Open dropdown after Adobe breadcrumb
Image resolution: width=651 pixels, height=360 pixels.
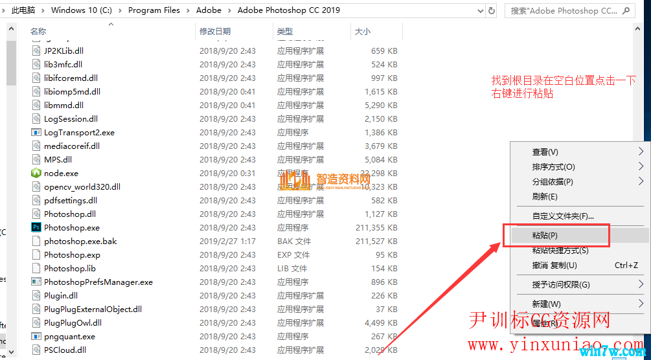229,10
